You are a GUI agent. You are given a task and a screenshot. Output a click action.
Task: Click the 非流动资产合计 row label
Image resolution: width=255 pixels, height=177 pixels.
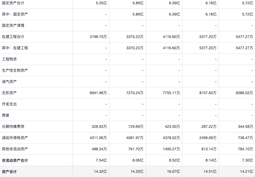pos(15,160)
